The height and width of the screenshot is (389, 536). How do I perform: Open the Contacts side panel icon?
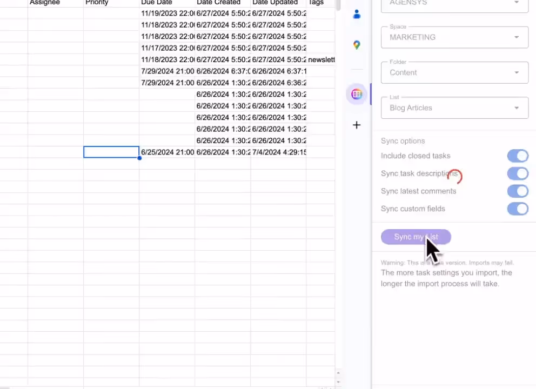click(x=357, y=15)
